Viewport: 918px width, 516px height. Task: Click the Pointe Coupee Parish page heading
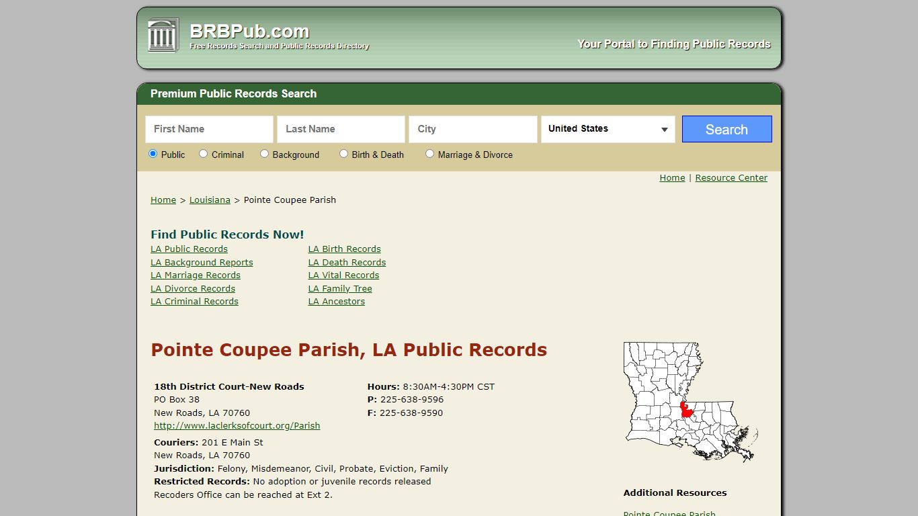(349, 350)
